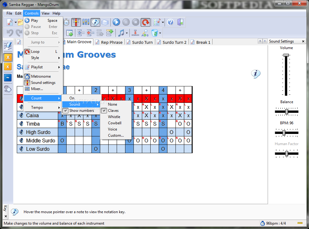Switch to the Surdo Turn 2 tab
The width and height of the screenshot is (309, 229).
click(172, 42)
